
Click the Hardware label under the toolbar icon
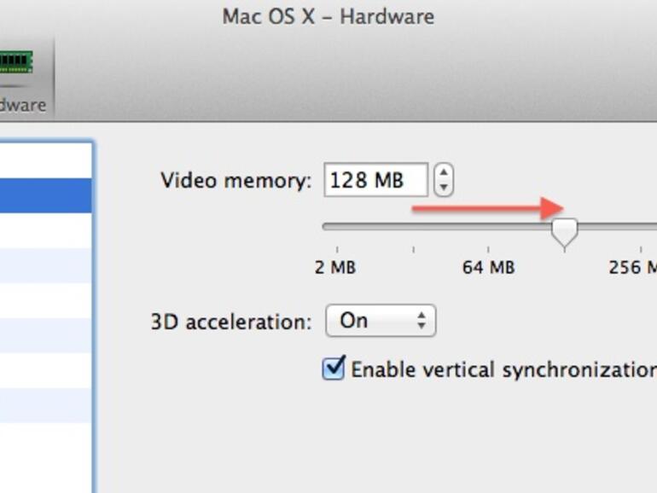[x=22, y=105]
